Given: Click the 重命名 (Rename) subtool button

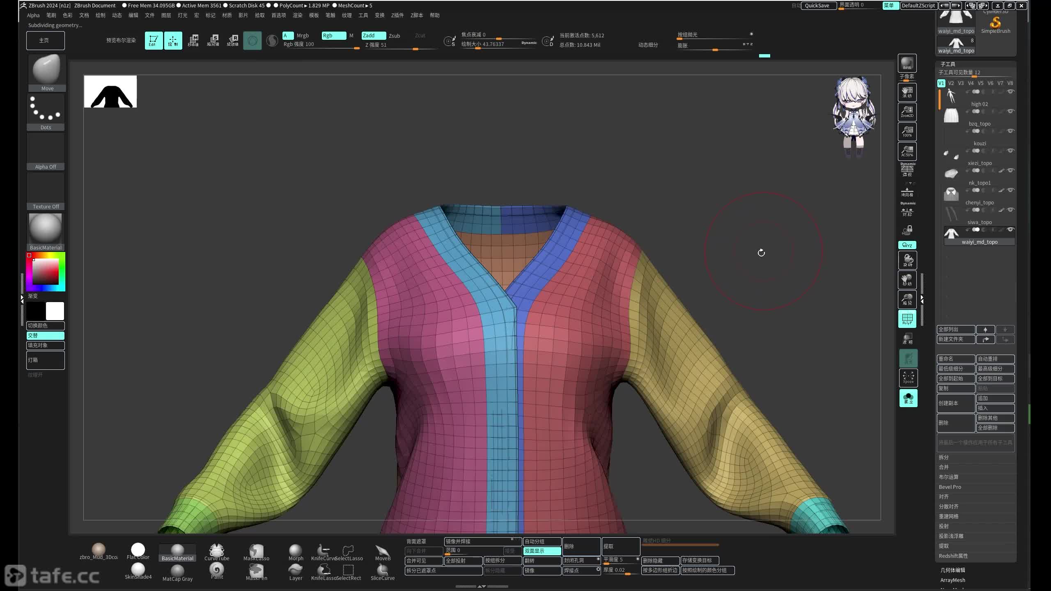Looking at the screenshot, I should pos(956,359).
